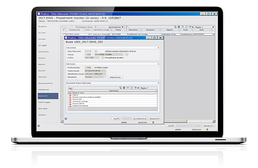Toggle the select-all checkbox in the grid header
Image resolution: width=258 pixels, height=168 pixels.
tap(64, 30)
